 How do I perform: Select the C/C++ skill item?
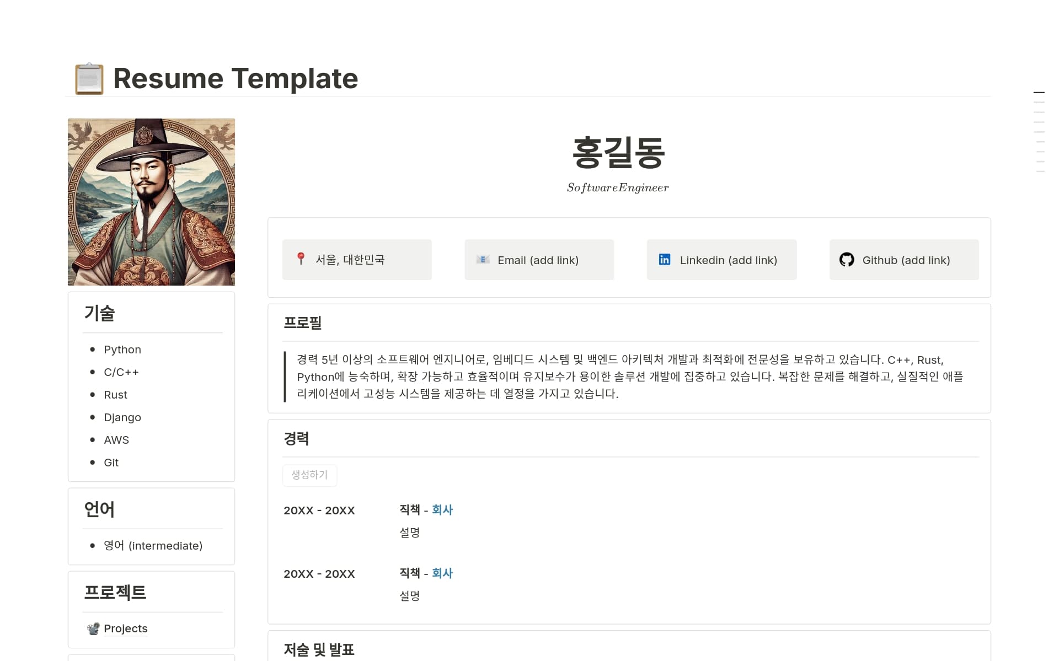coord(121,372)
